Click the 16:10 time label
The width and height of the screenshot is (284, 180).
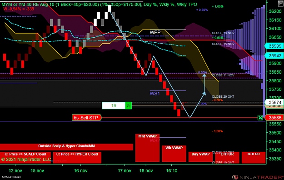coord(172,170)
